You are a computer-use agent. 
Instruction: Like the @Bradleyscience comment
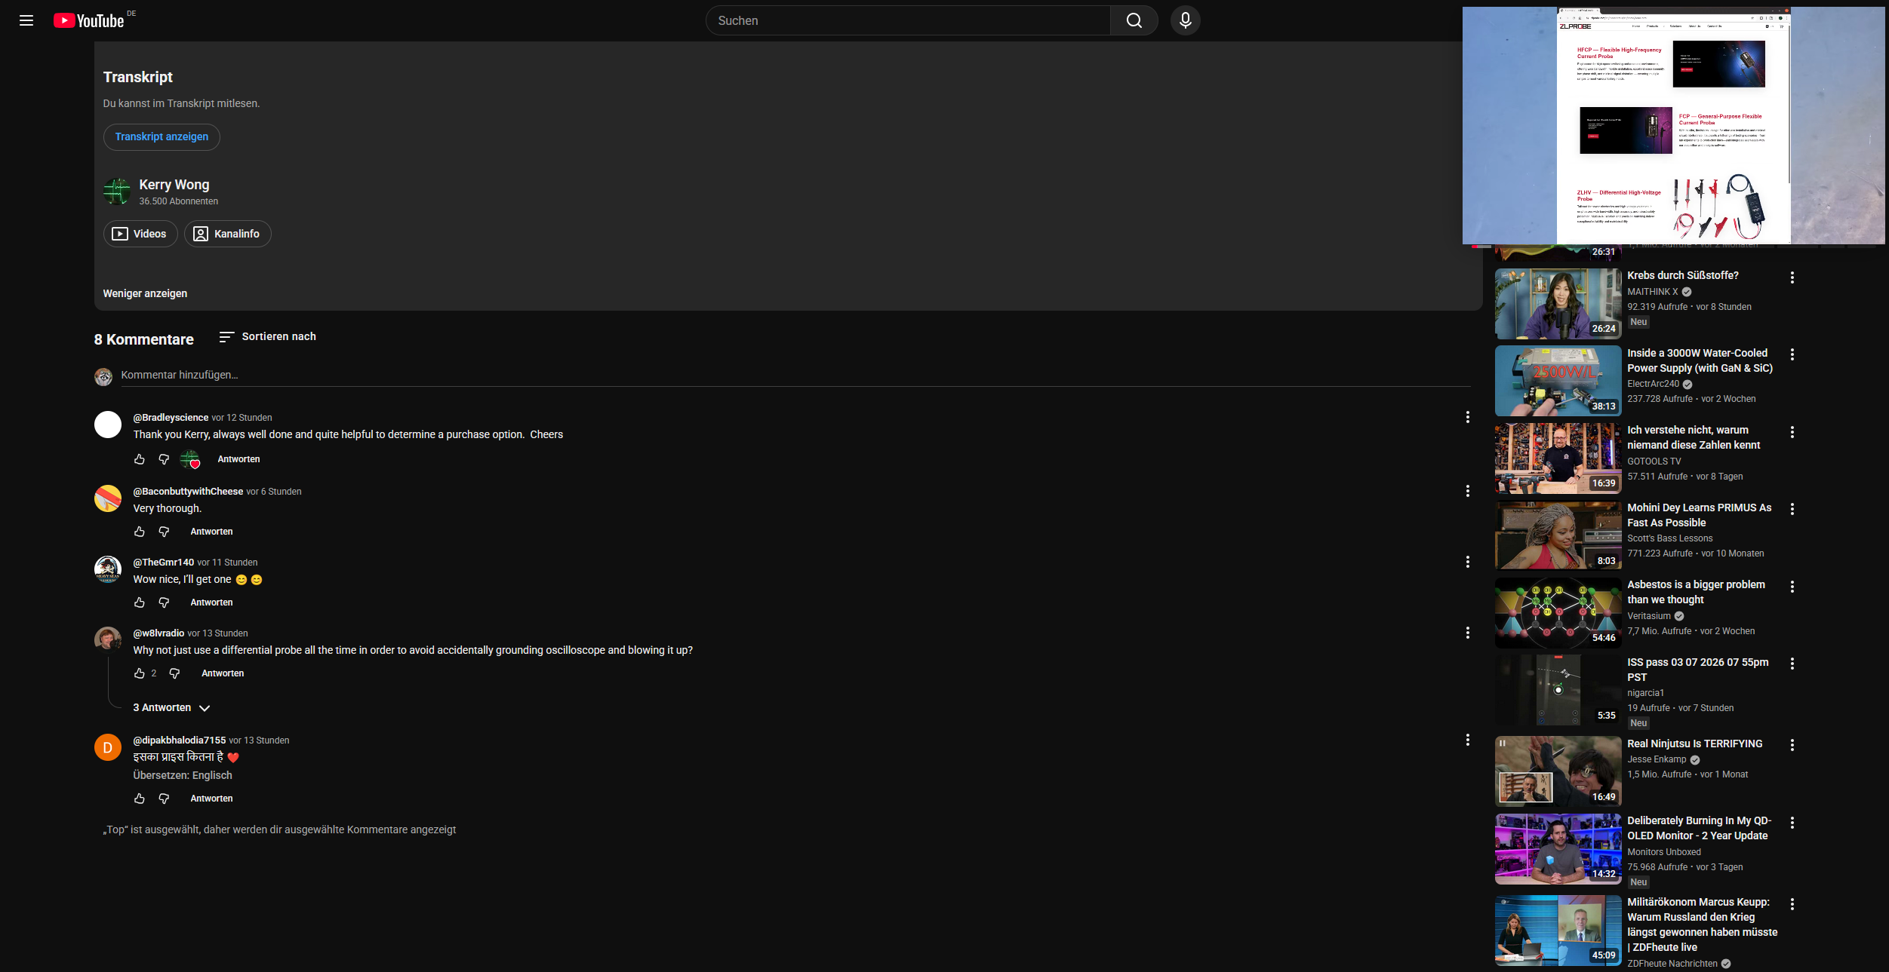(140, 459)
